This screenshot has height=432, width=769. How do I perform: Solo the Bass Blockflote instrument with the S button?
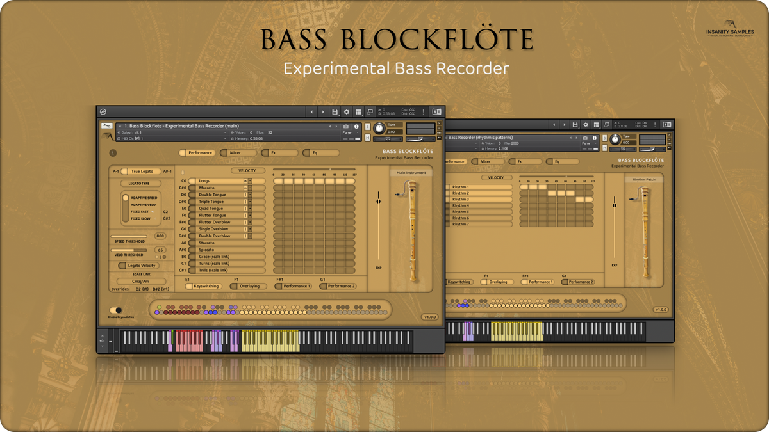[x=368, y=126]
